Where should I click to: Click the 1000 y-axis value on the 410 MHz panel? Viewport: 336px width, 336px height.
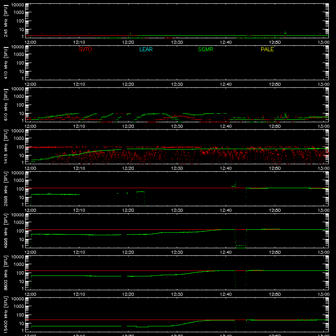(x=19, y=55)
